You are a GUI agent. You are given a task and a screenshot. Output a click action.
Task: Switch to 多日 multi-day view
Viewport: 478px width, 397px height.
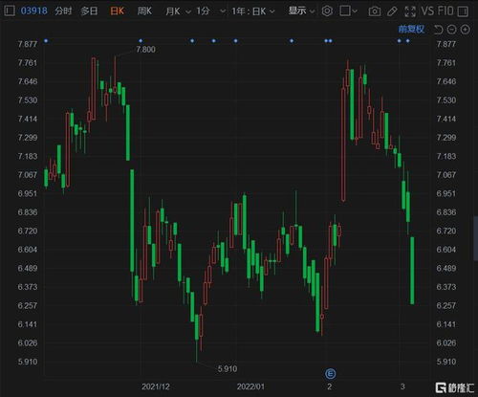[x=89, y=11]
